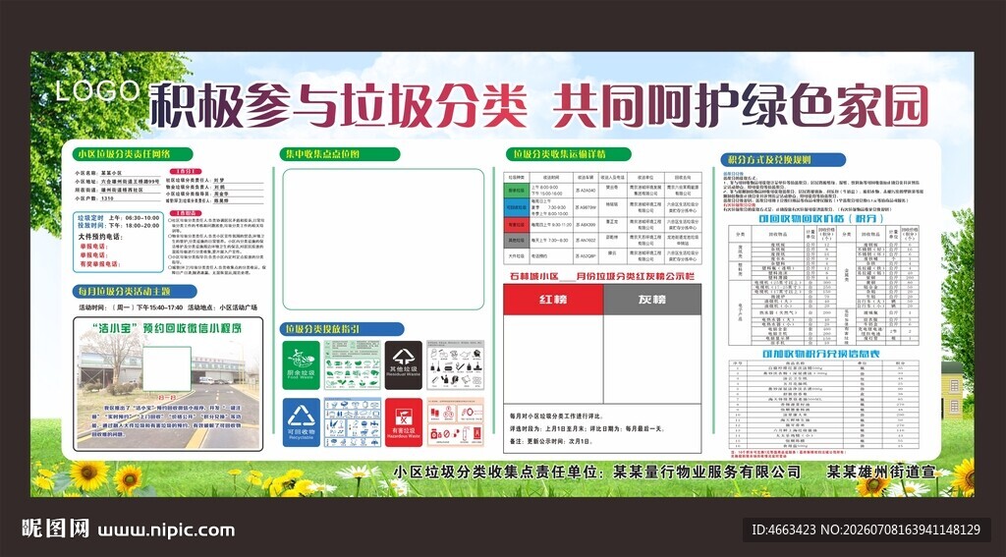The width and height of the screenshot is (1006, 557).
Task: Click the 某某雄州街道宣 footer text
Action: [880, 473]
